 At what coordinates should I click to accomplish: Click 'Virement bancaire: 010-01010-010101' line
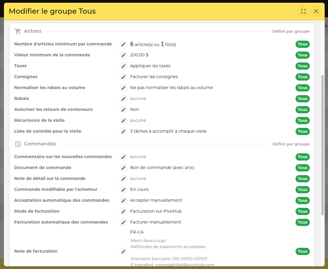(169, 259)
